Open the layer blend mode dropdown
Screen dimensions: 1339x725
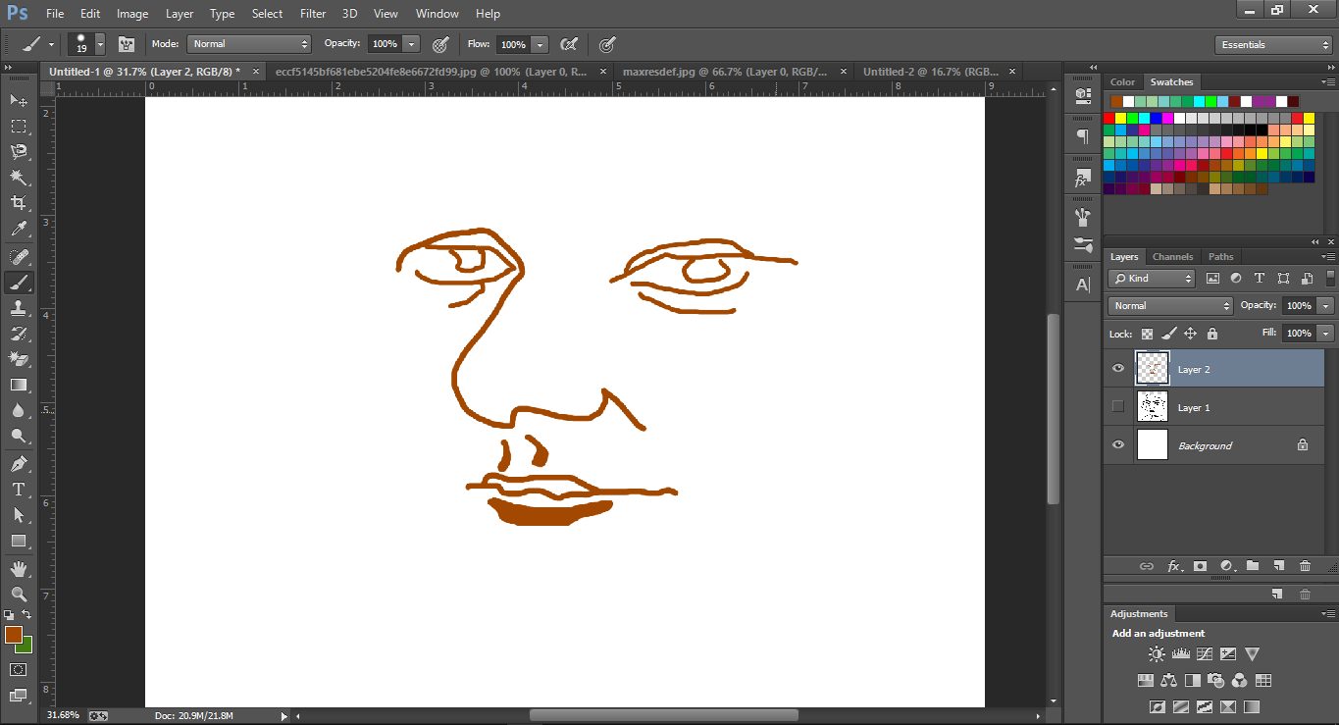coord(1170,306)
